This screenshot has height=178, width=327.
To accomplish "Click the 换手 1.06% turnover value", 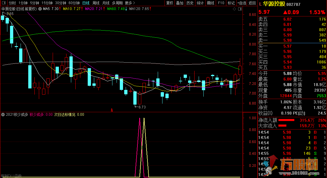I will pos(286,102).
